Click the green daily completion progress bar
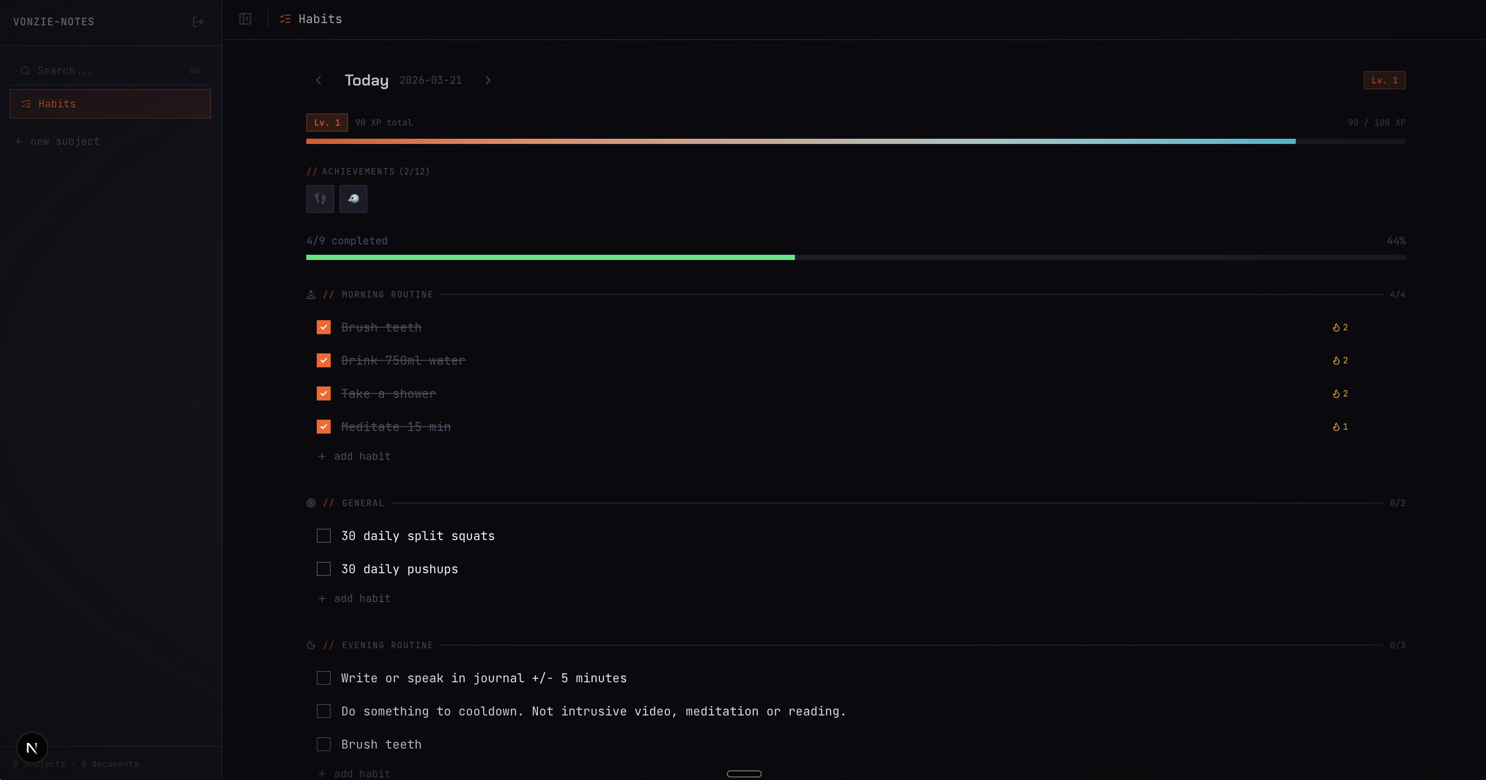Screen dimensions: 1486x780 548,258
